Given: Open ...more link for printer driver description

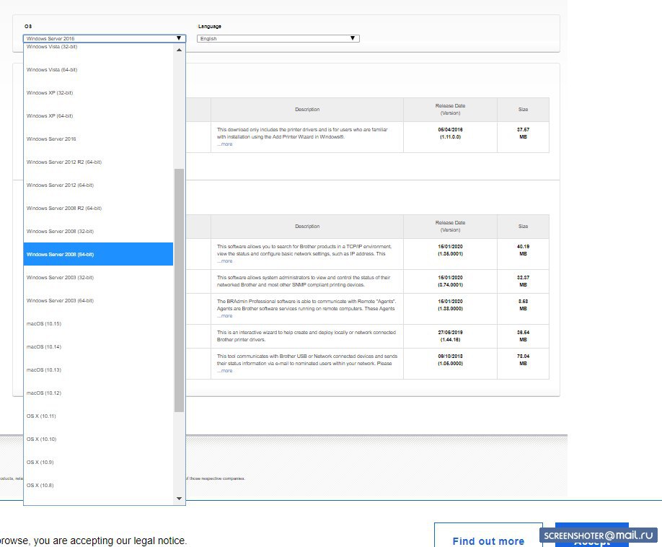Looking at the screenshot, I should coord(224,144).
